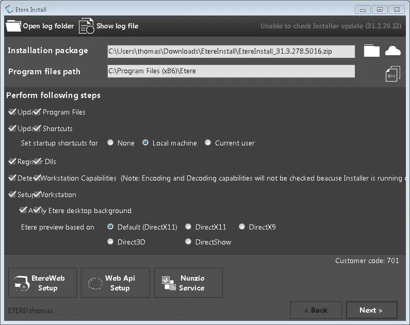Uncheck Register Dlls checkbox

coord(13,161)
